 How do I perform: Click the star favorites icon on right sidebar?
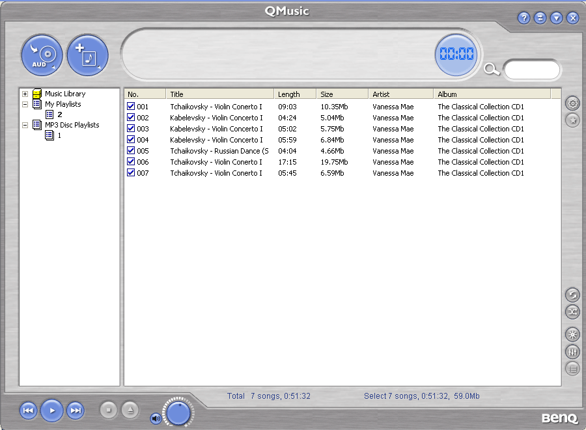tap(572, 120)
